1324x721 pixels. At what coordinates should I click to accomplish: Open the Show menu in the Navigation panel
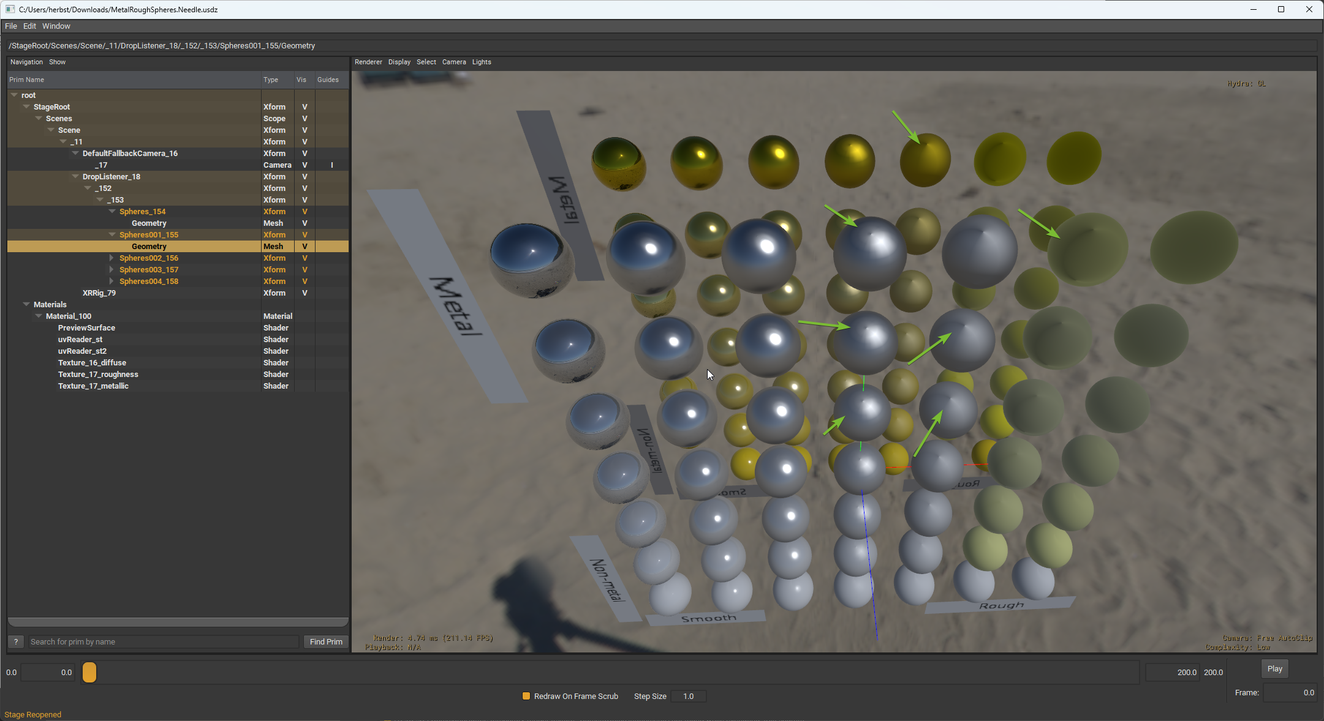pyautogui.click(x=57, y=62)
